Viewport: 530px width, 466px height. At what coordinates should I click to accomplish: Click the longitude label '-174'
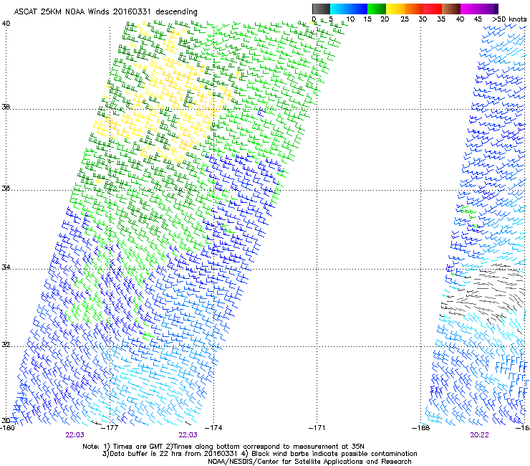(213, 428)
